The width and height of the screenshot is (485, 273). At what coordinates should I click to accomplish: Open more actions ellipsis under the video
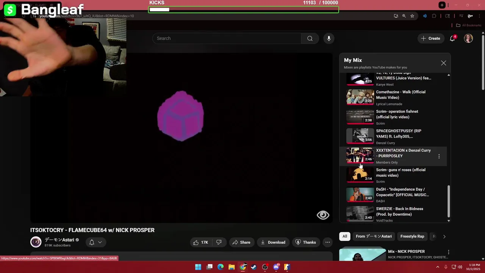tap(328, 242)
